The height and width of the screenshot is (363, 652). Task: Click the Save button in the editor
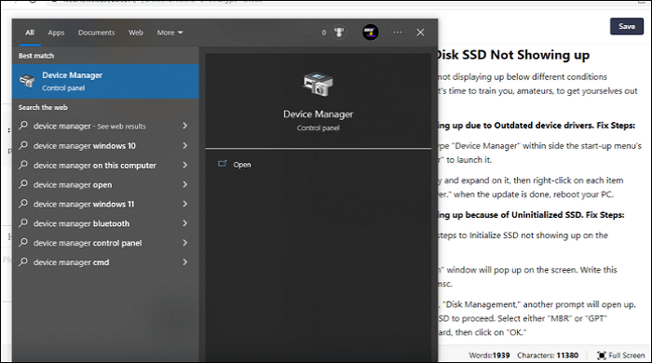(x=627, y=26)
